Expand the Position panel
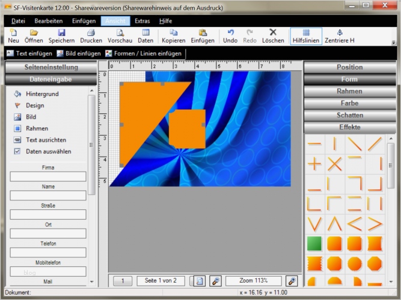Viewport: 401px width, 300px height. pyautogui.click(x=350, y=67)
